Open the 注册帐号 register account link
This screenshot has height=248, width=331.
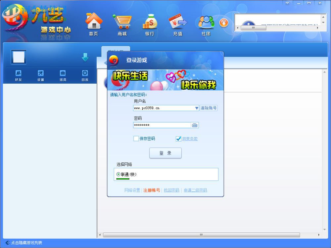tap(151, 190)
